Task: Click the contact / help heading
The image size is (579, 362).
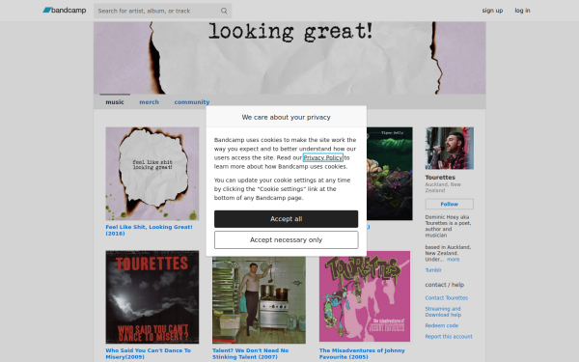Action: [x=445, y=285]
